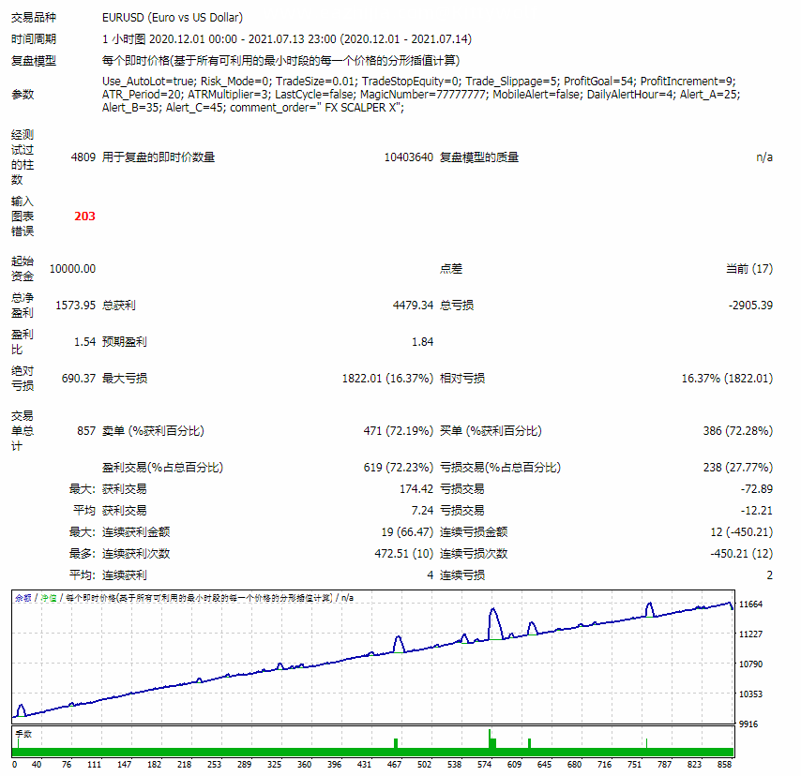This screenshot has width=801, height=776.
Task: Click the 11664 value on the chart axis
Action: (751, 604)
